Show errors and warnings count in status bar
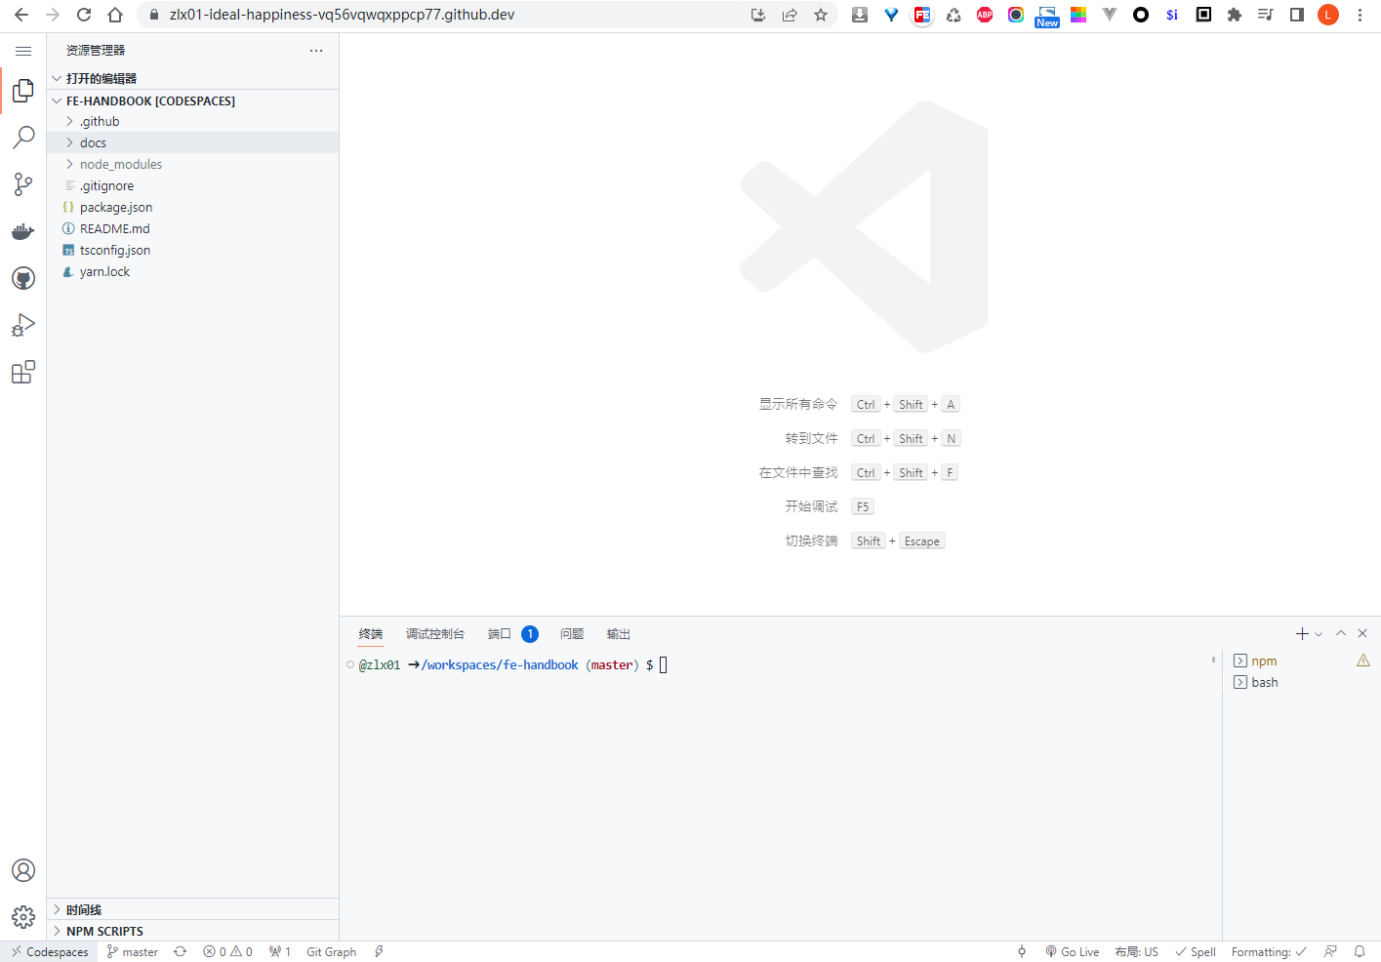Image resolution: width=1381 pixels, height=962 pixels. point(227,952)
